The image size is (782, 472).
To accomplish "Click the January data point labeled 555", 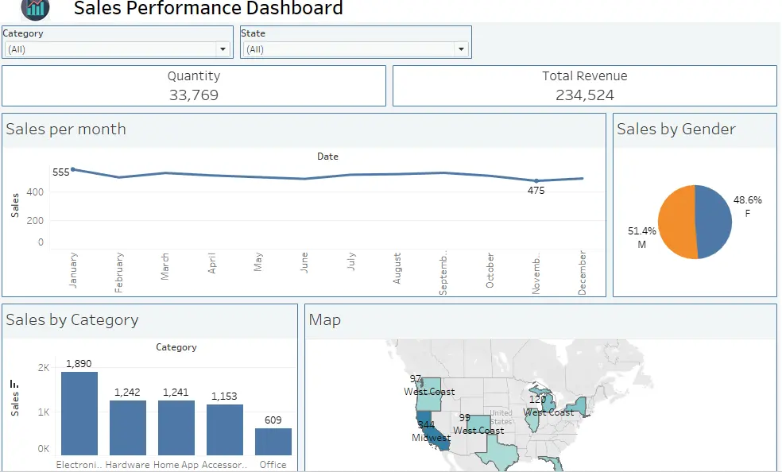I will [73, 169].
